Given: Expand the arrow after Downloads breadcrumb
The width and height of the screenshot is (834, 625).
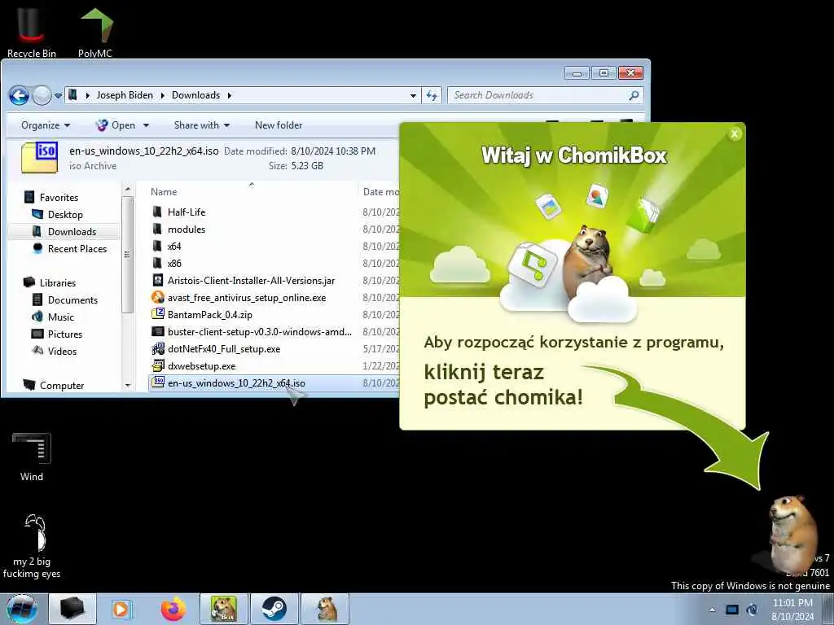Looking at the screenshot, I should [x=229, y=96].
